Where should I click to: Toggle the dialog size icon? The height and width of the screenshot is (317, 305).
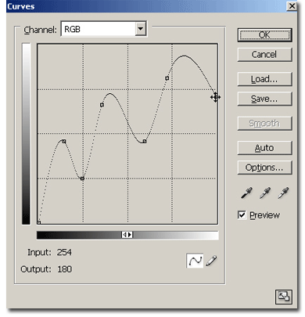[x=284, y=297]
